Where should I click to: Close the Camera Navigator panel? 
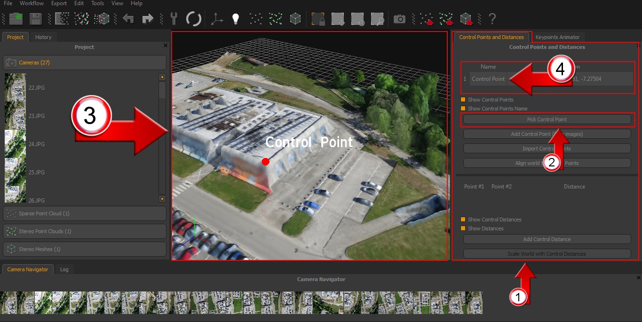coord(638,278)
